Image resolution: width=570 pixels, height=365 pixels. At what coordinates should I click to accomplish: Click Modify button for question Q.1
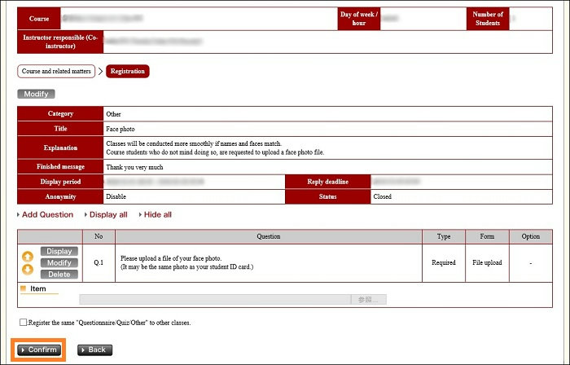tap(59, 263)
